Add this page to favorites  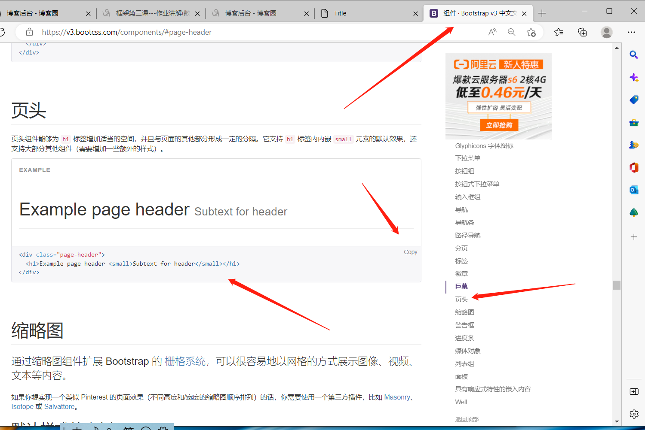(x=531, y=32)
